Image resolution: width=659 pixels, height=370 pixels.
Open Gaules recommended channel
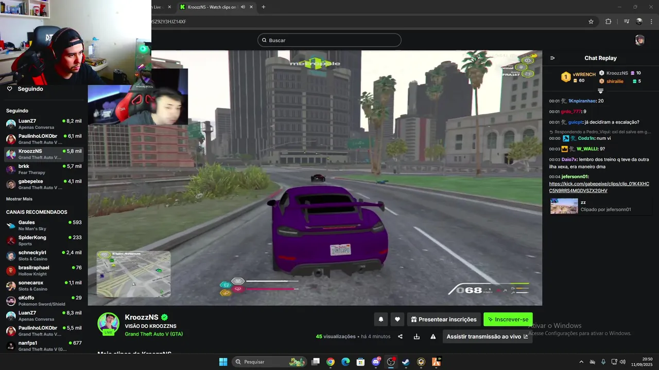[x=43, y=225]
